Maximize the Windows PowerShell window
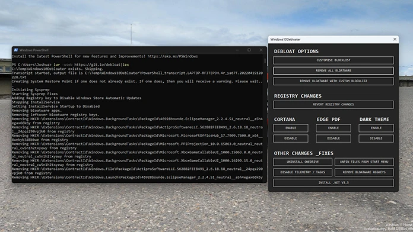This screenshot has width=413, height=232. [x=249, y=50]
